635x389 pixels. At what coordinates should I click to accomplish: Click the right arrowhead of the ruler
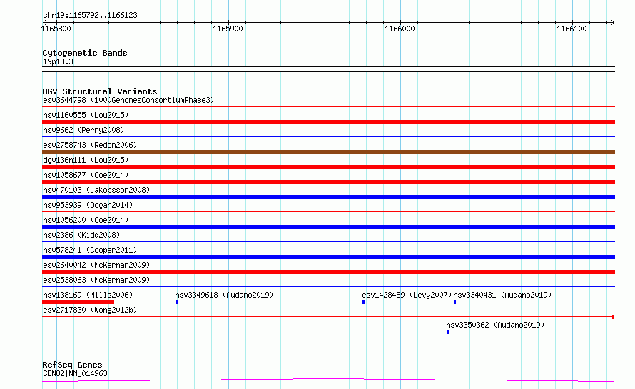(612, 22)
